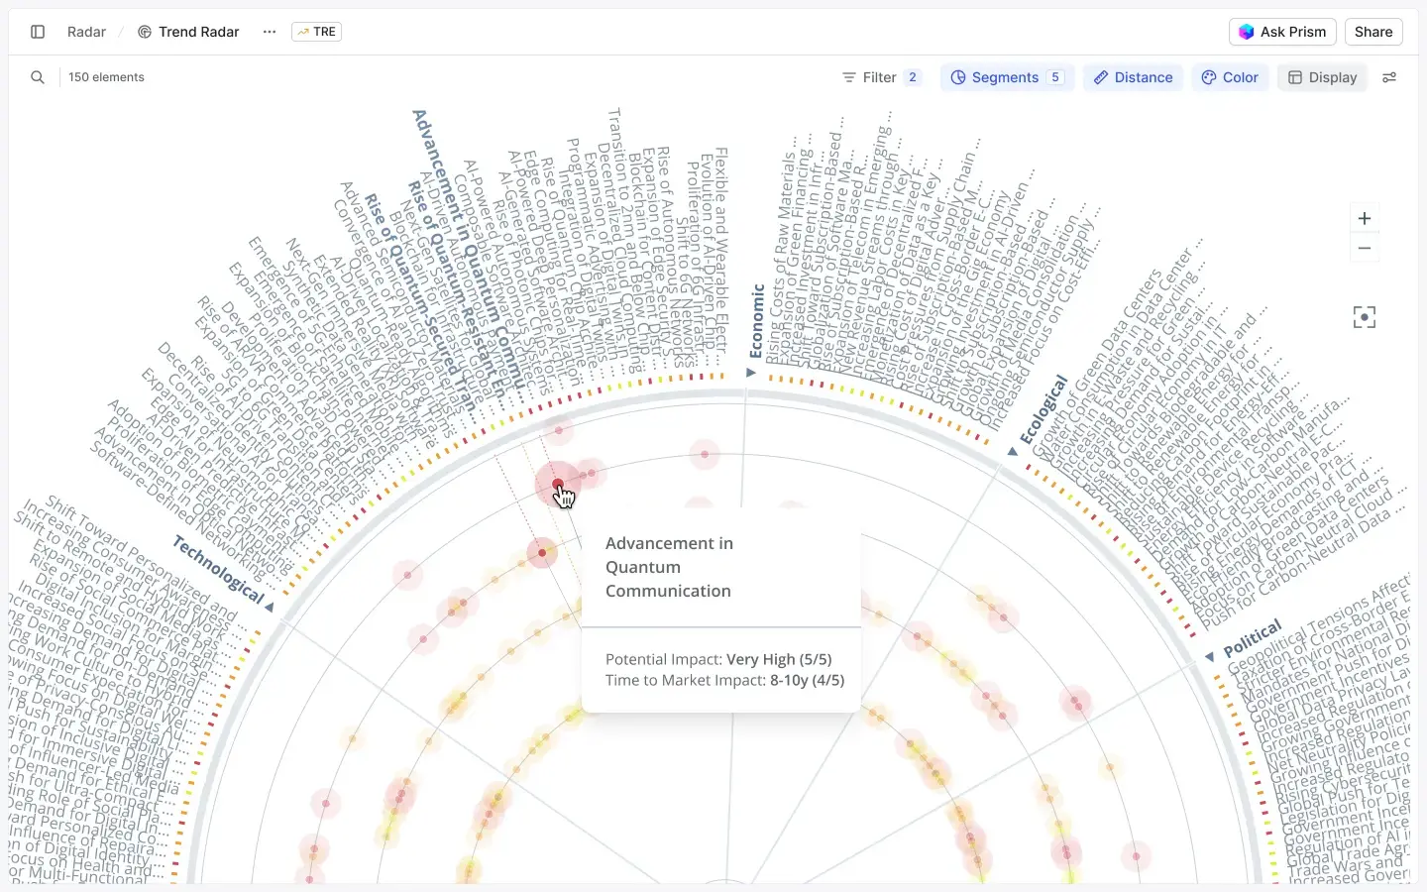Image resolution: width=1427 pixels, height=892 pixels.
Task: Select the TRE tag badge
Action: pyautogui.click(x=316, y=32)
